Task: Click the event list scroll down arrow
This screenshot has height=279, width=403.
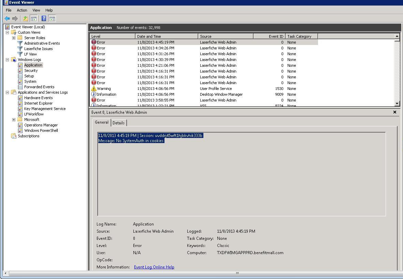Action: (x=397, y=104)
